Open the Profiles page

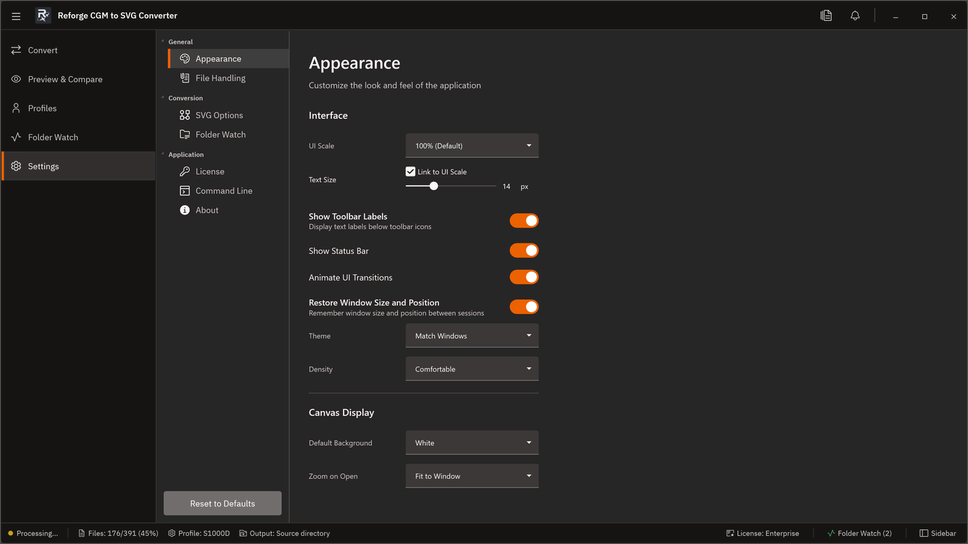coord(79,108)
